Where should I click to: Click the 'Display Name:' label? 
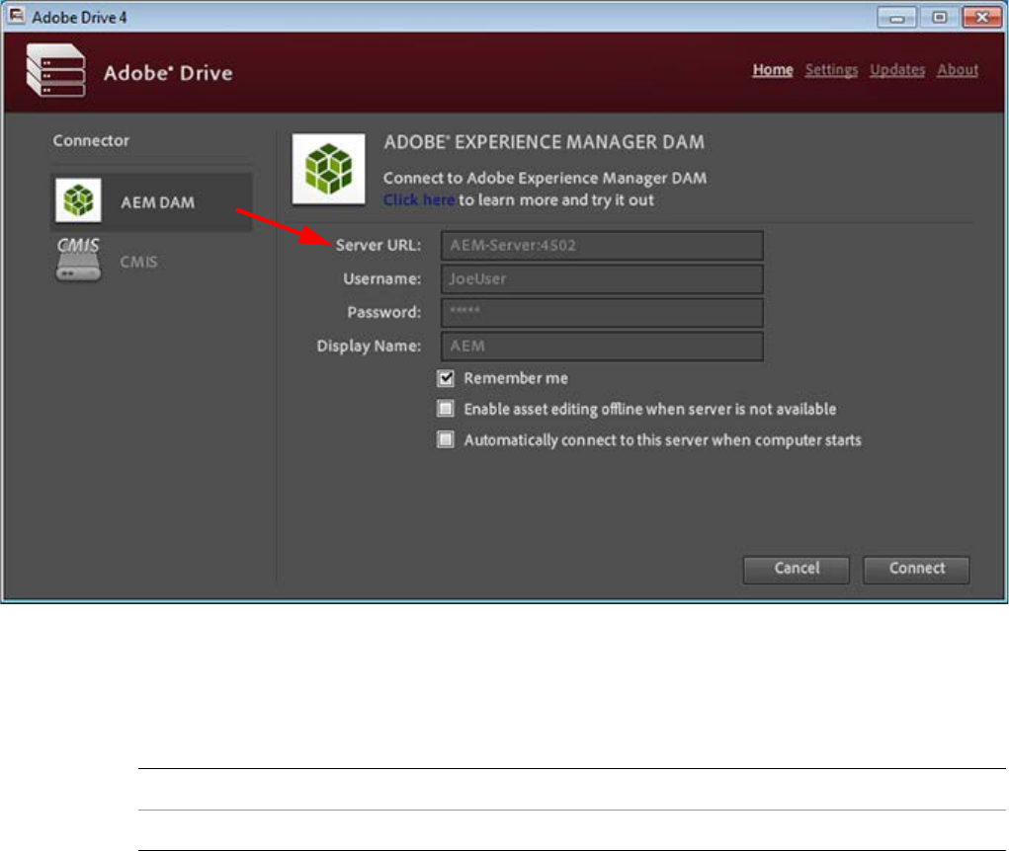tap(369, 346)
